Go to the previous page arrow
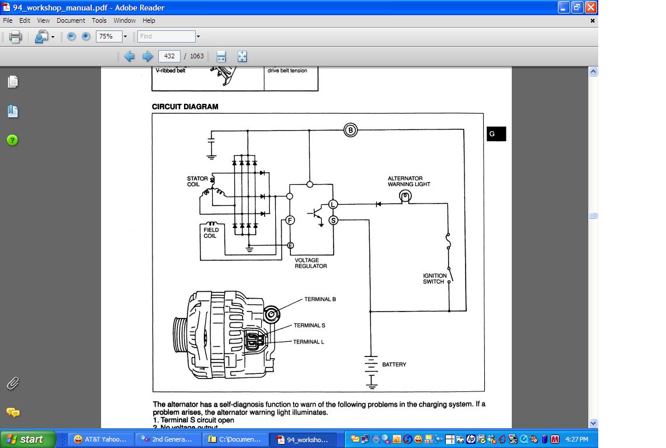Image resolution: width=666 pixels, height=448 pixels. coord(129,56)
